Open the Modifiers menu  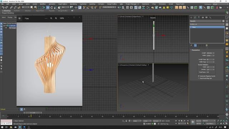(43, 4)
